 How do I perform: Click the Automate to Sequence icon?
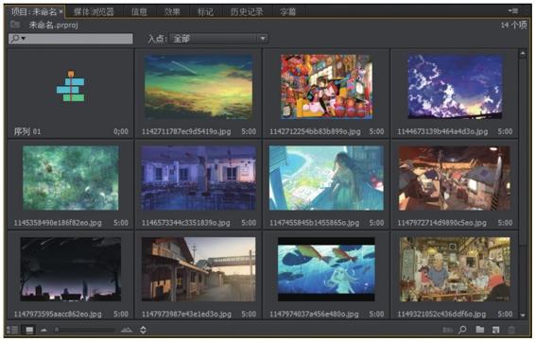pyautogui.click(x=447, y=330)
